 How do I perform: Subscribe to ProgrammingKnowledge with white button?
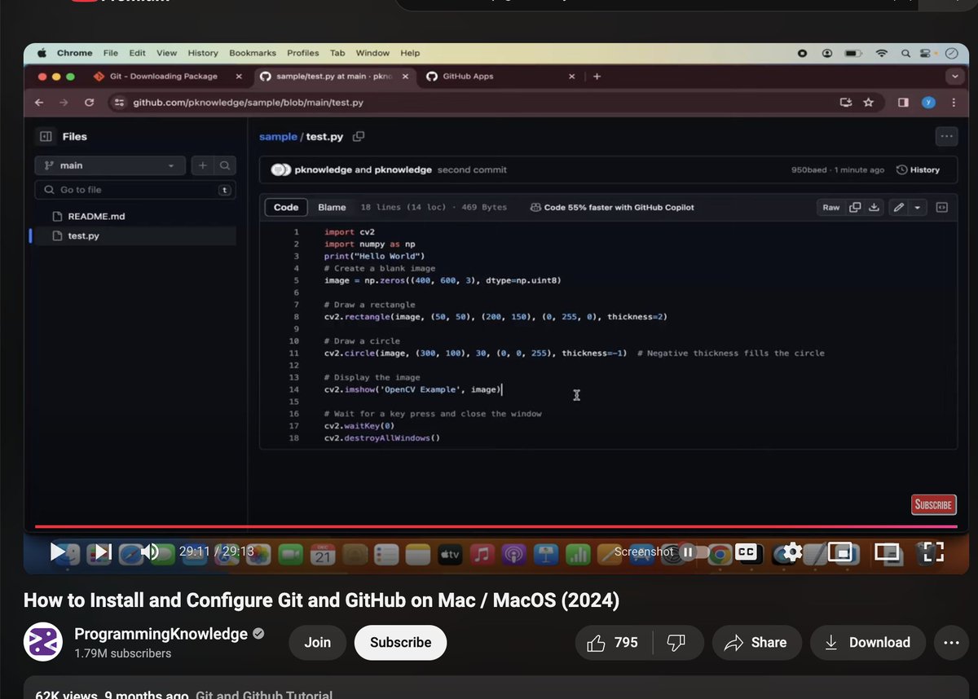(400, 643)
